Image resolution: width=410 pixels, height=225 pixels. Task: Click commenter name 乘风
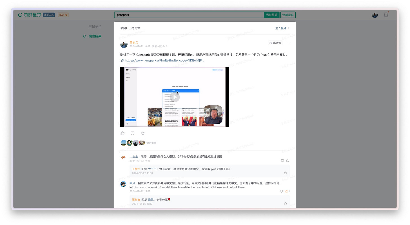132,183
